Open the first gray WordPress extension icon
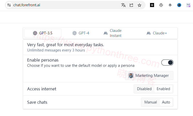 [161, 5]
